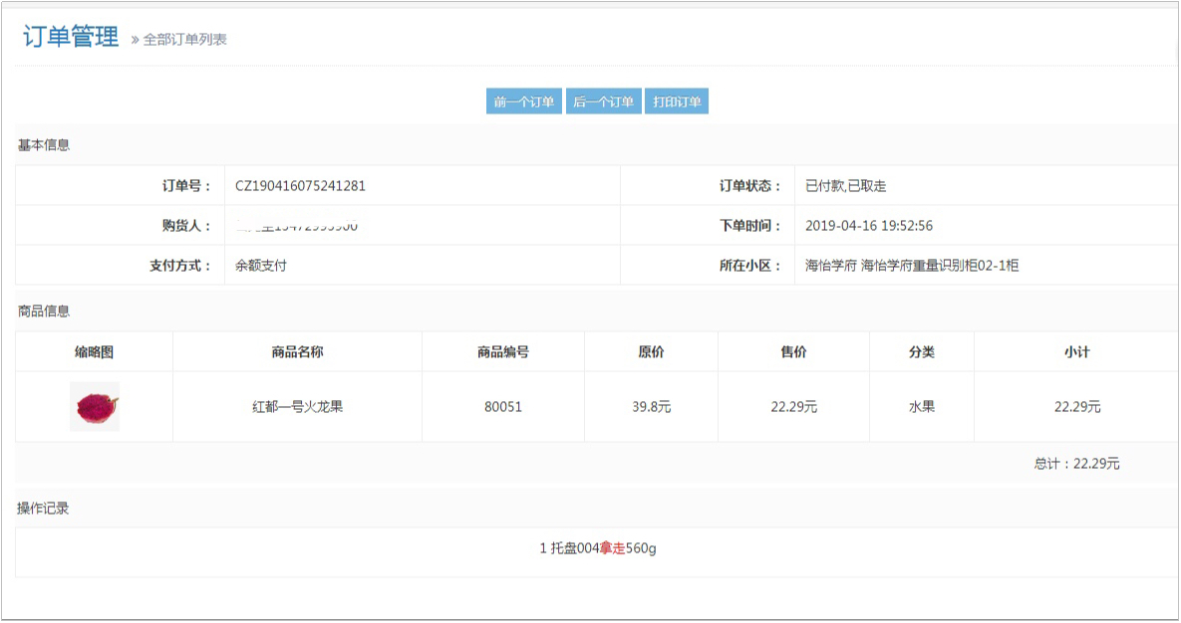Open the dragon fruit product thumbnail
The height and width of the screenshot is (623, 1181).
point(95,406)
